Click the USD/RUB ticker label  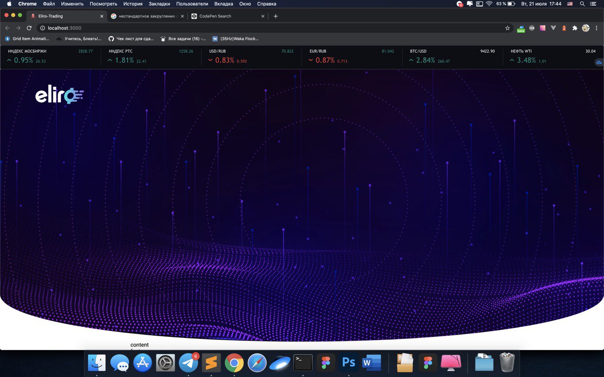(x=218, y=51)
